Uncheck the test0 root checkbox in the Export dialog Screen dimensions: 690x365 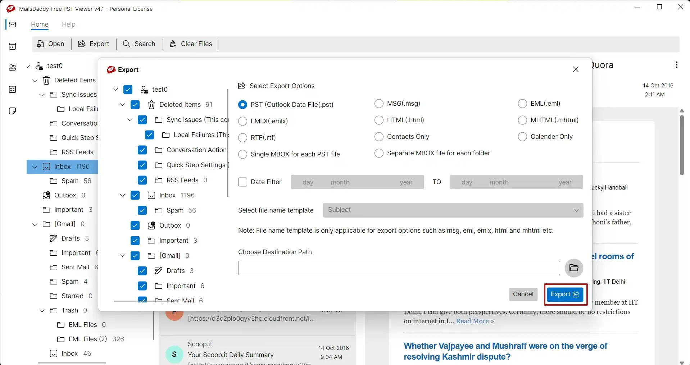pyautogui.click(x=128, y=90)
